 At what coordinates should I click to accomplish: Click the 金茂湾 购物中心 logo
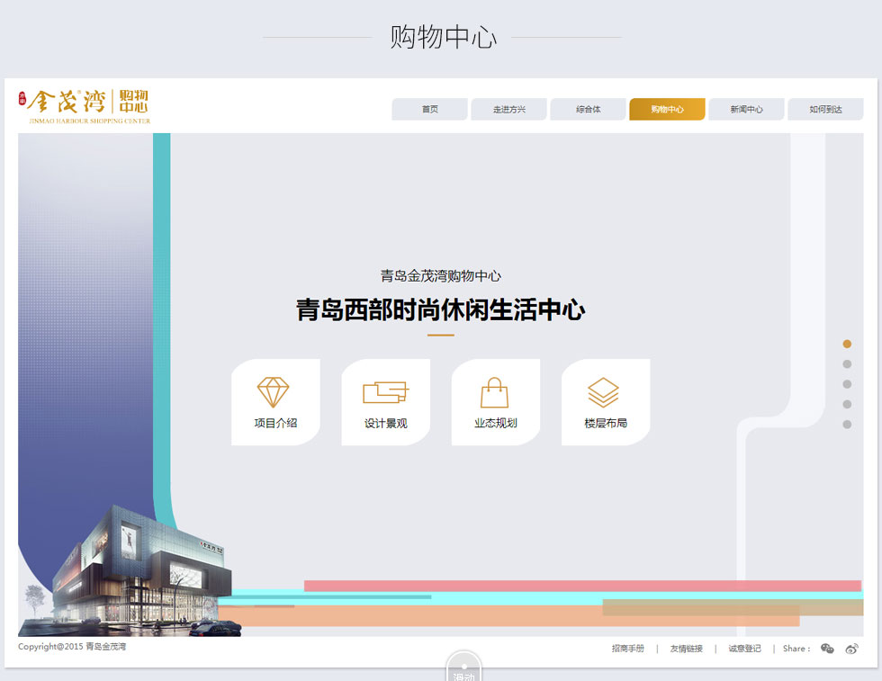click(85, 105)
